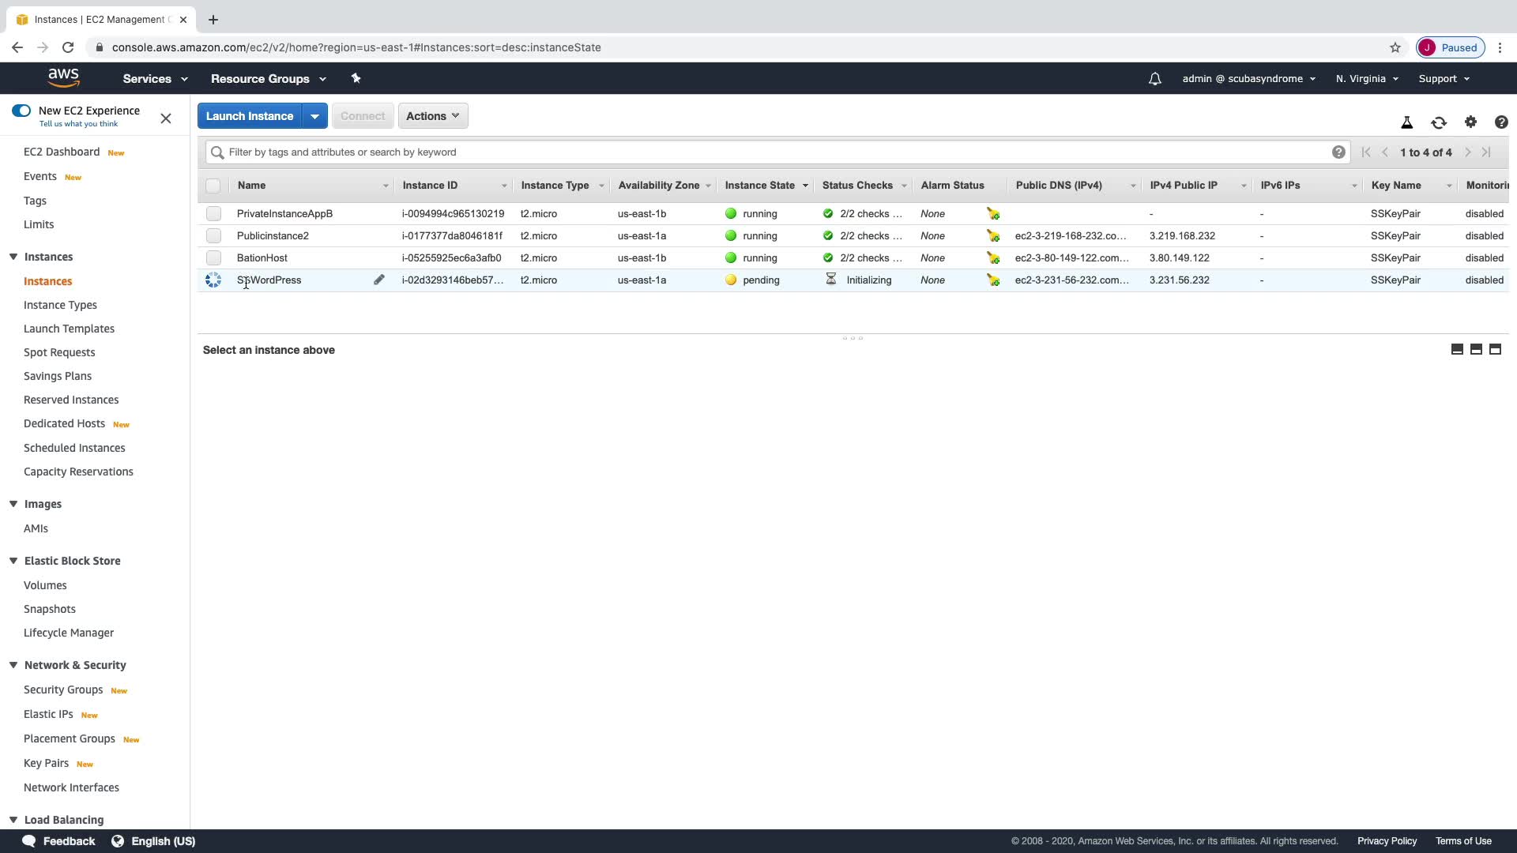Screen dimensions: 1517x853
Task: Open Security Groups in the sidebar
Action: pos(63,690)
